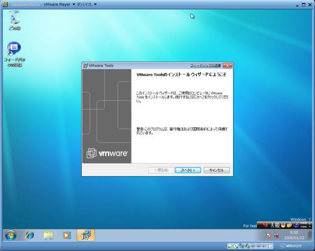This screenshot has width=315, height=251.
Task: Click the action center flag tray icon
Action: tap(269, 235)
